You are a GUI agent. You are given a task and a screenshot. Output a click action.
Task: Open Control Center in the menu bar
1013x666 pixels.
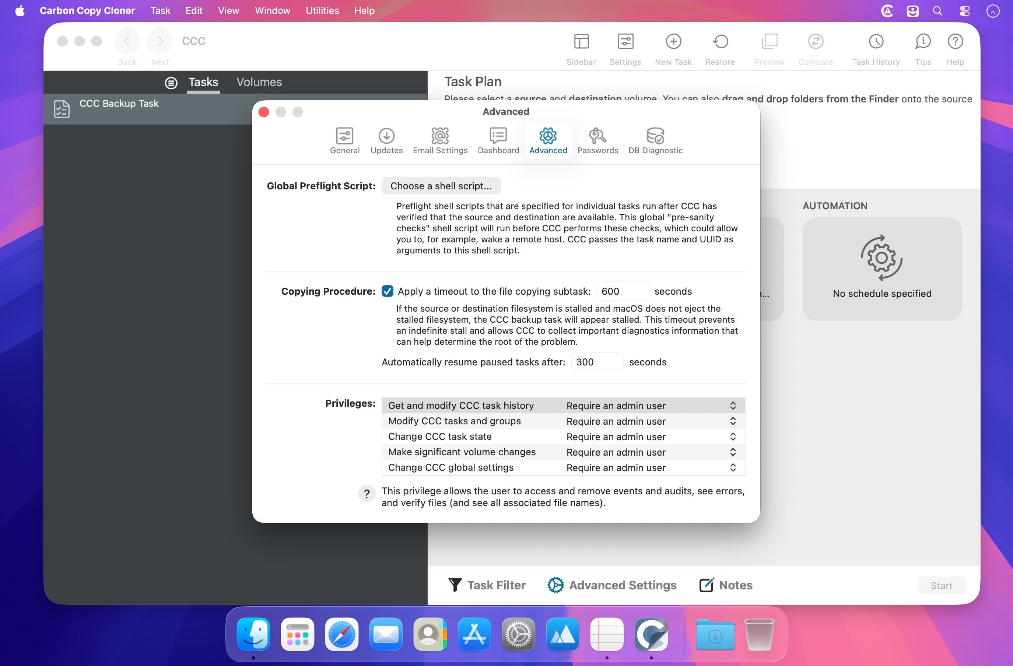(964, 11)
